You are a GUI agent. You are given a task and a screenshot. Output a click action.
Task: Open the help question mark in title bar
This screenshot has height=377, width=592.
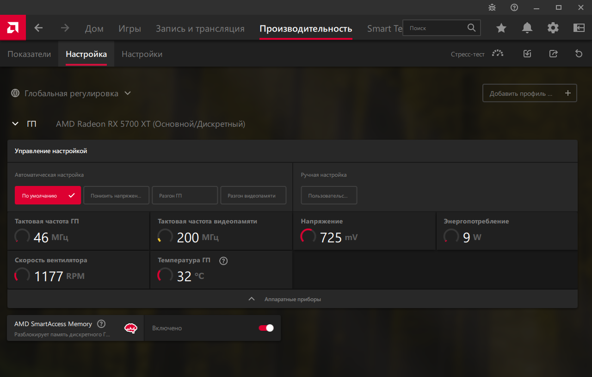click(514, 7)
